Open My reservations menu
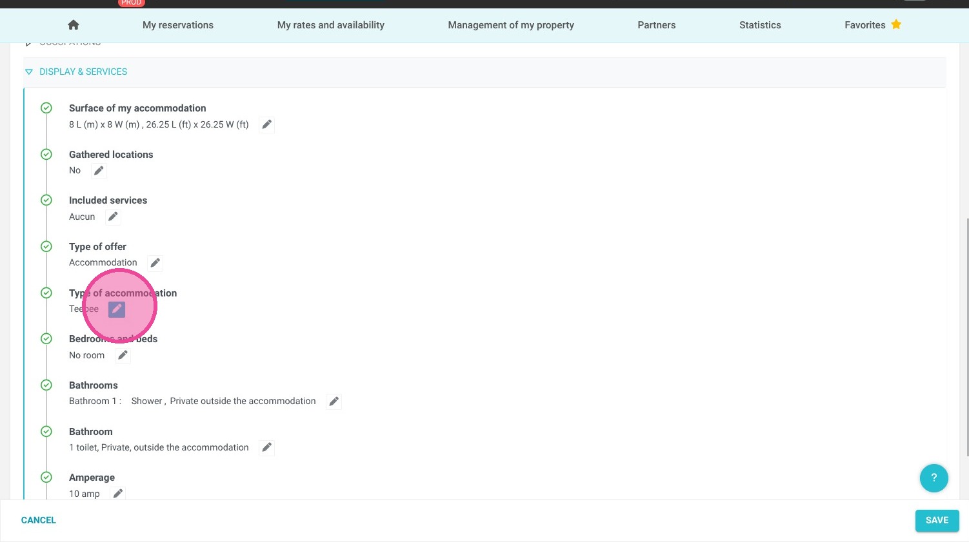 [x=178, y=25]
